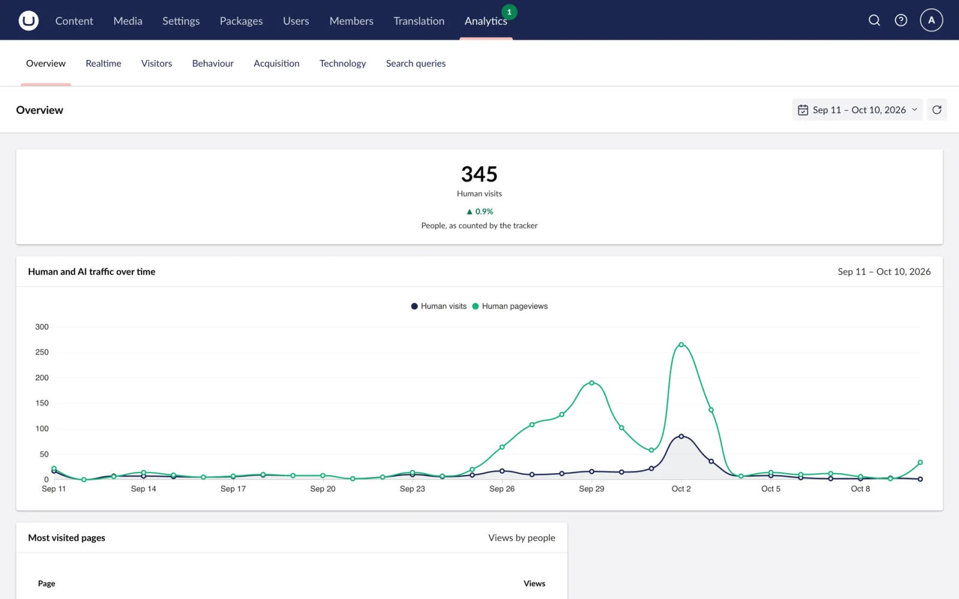Expand the date range dropdown chevron
This screenshot has width=959, height=599.
coord(915,110)
